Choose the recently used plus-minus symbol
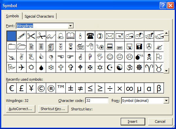 [70, 88]
